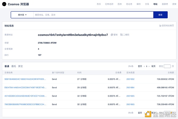Select amount 498.088165 ATOM

(x=166, y=88)
